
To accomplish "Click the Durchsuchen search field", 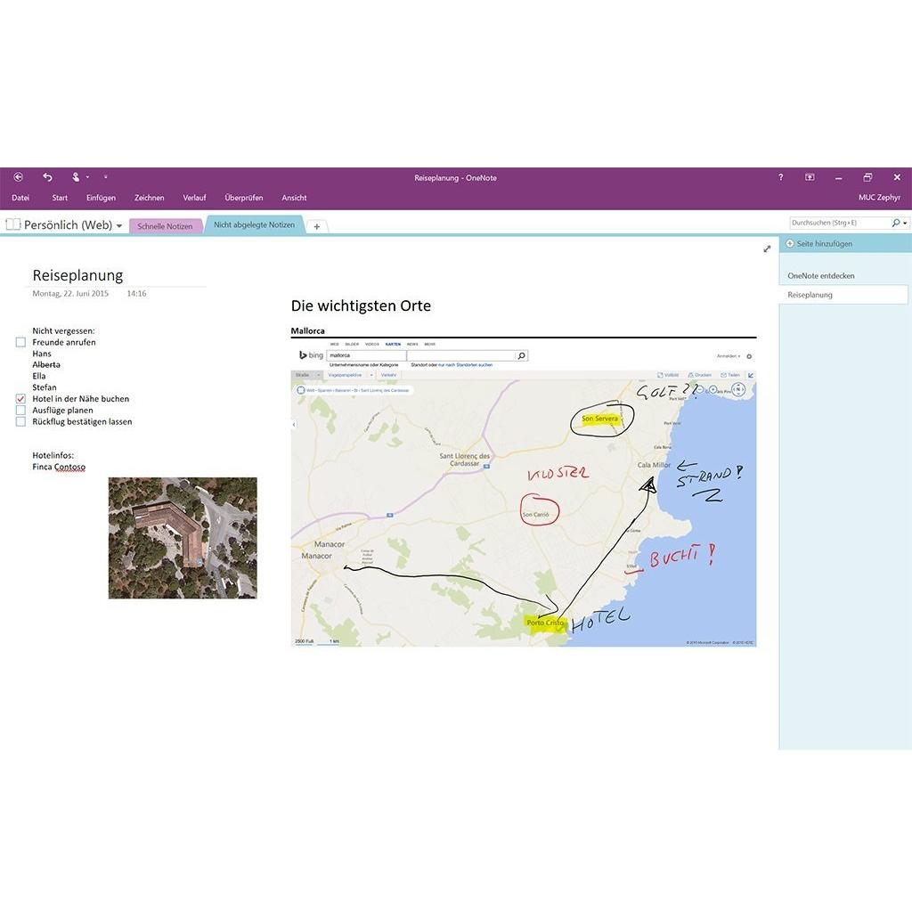I will pos(840,223).
